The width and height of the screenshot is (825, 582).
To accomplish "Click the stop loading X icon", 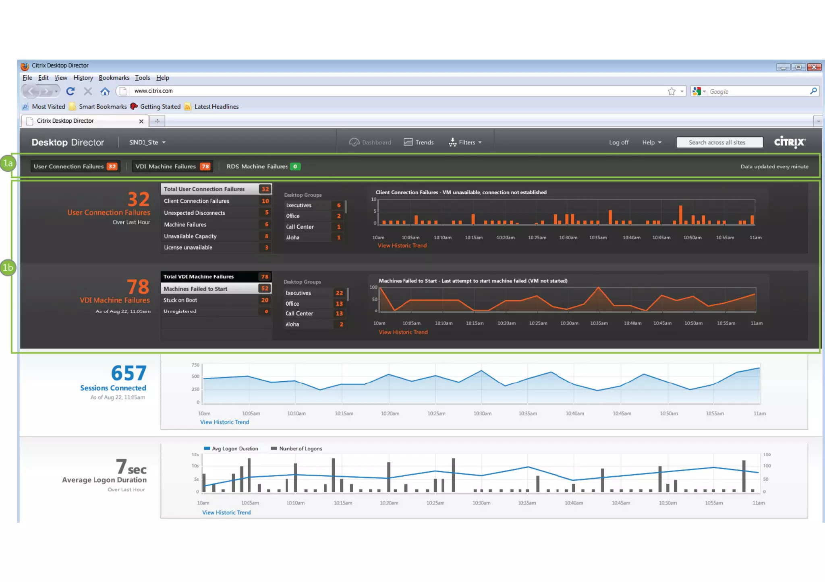I will pyautogui.click(x=88, y=91).
